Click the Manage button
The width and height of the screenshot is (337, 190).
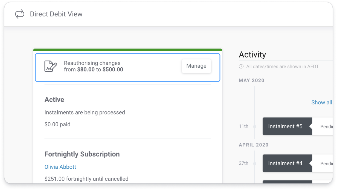pos(196,66)
